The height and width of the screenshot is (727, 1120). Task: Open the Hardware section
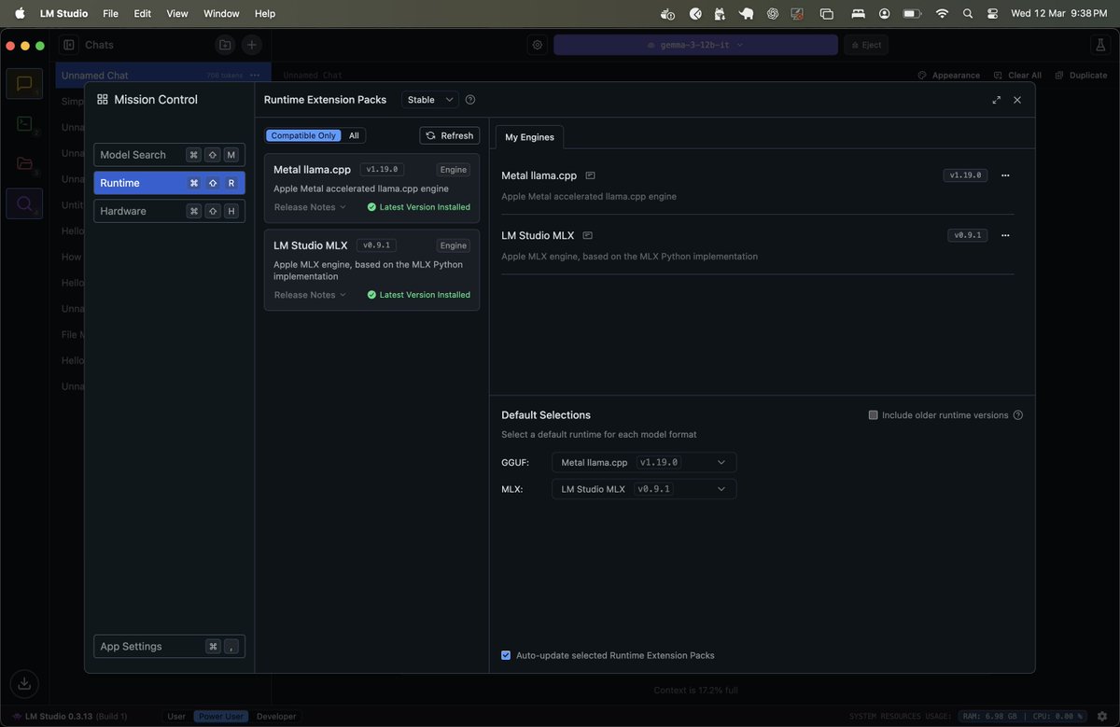coord(169,211)
